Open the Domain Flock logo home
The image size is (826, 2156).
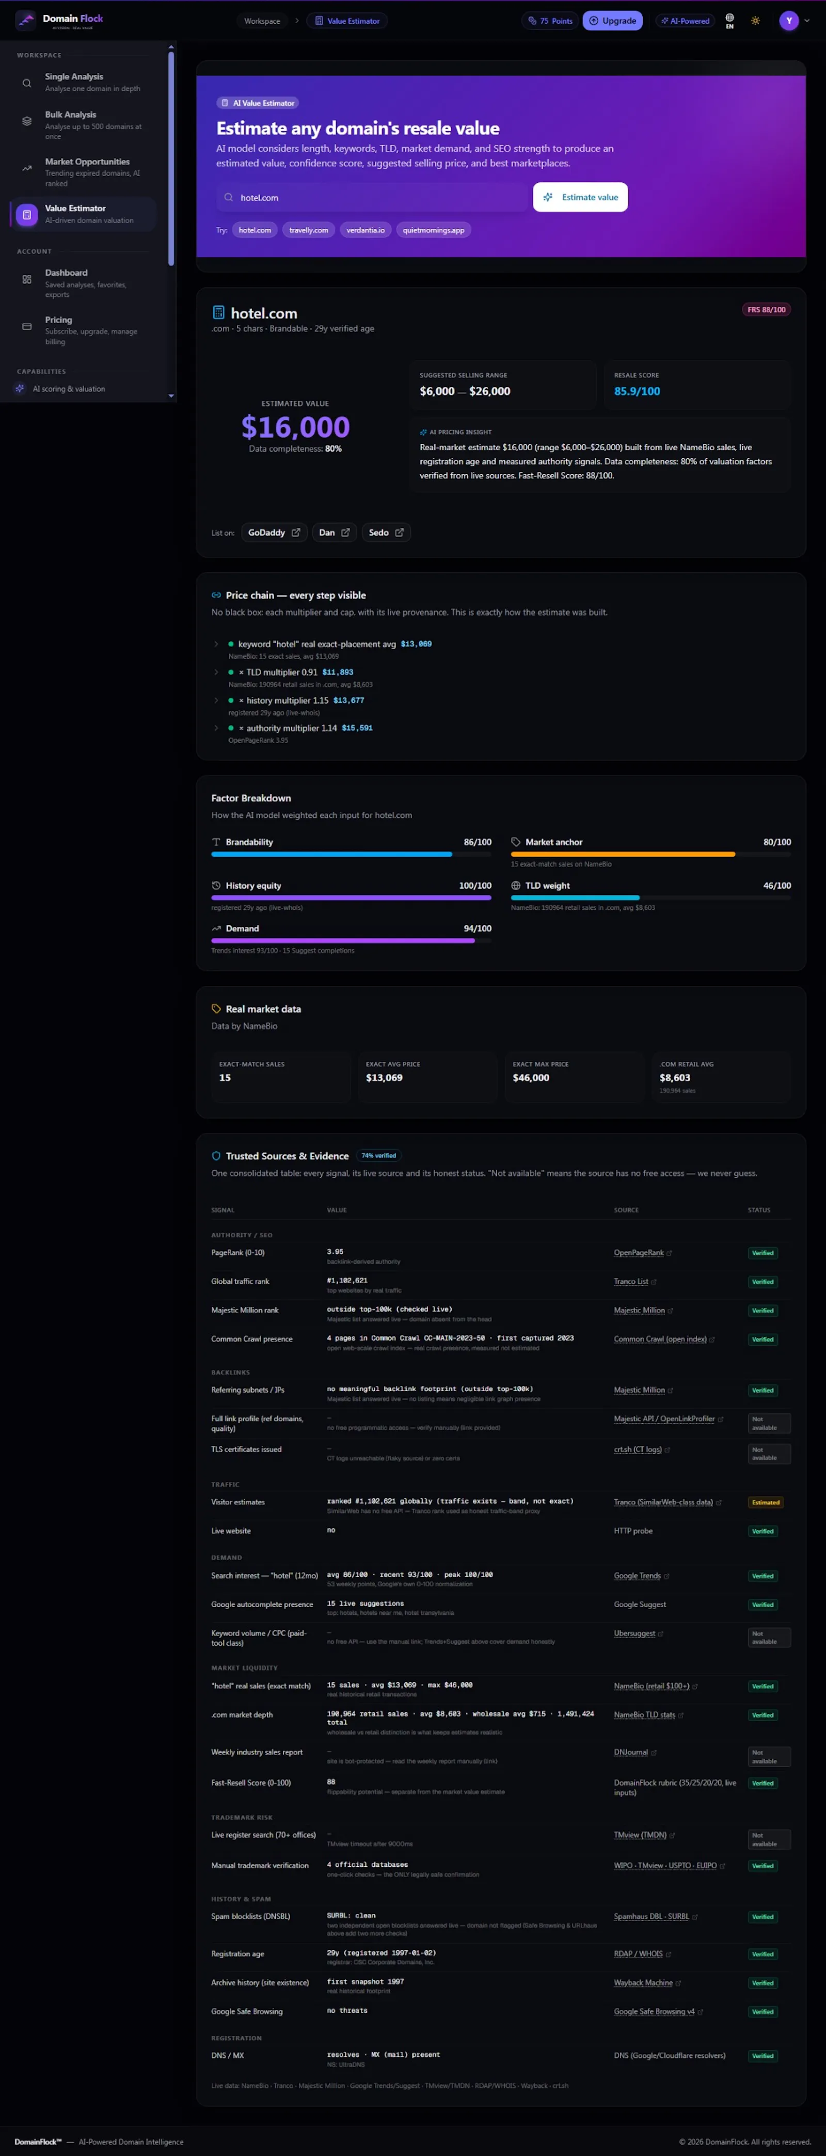click(x=59, y=20)
